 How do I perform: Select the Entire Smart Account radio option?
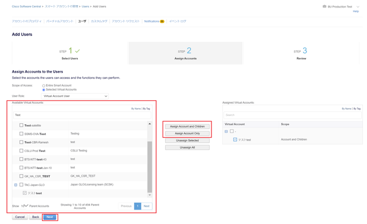click(44, 86)
